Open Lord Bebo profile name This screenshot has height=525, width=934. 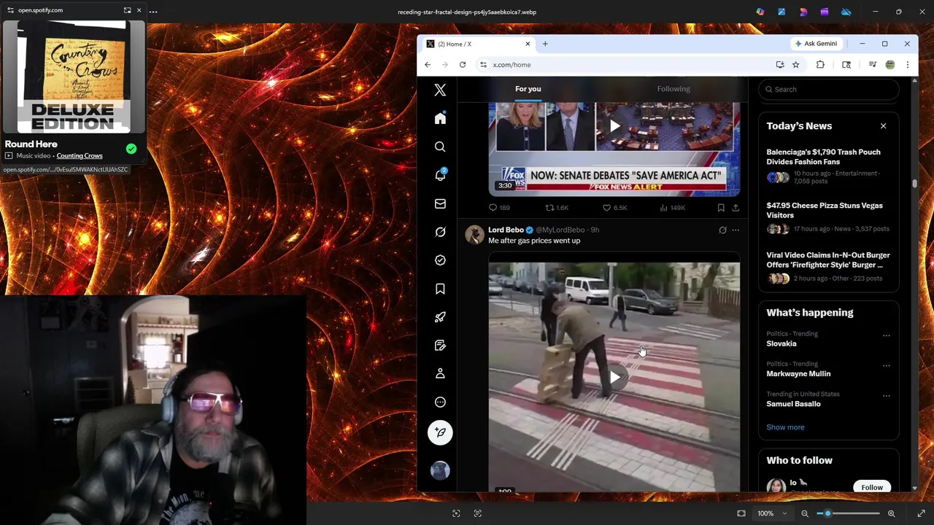[506, 230]
